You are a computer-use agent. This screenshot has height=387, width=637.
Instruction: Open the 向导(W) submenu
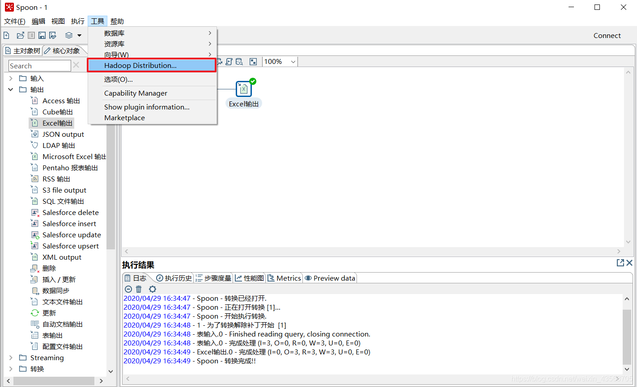[153, 55]
